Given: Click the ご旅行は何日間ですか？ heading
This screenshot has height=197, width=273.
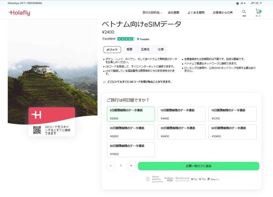Looking at the screenshot, I should point(128,100).
